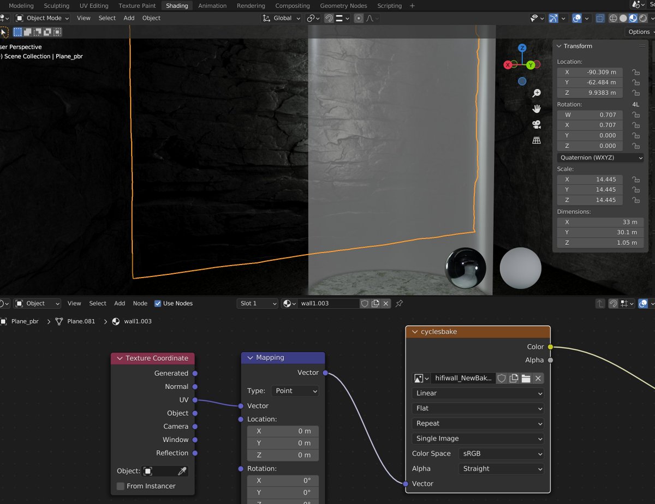Duplicate material wall1.003 with the copy icon
Viewport: 655px width, 504px height.
coord(376,303)
